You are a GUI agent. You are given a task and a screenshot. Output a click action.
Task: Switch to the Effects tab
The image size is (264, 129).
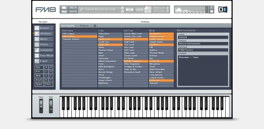84,26
